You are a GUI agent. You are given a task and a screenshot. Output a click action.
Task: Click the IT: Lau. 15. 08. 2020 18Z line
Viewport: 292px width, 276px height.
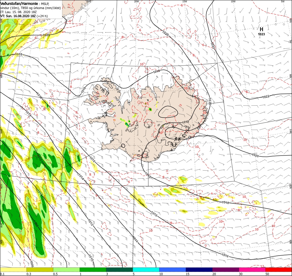point(18,12)
